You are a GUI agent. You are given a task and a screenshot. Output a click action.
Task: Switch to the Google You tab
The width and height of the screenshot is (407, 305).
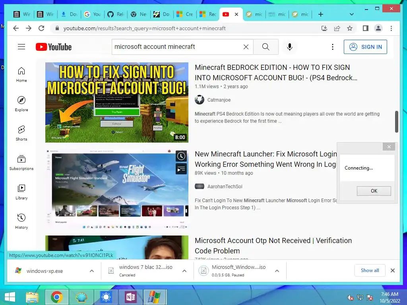(93, 14)
